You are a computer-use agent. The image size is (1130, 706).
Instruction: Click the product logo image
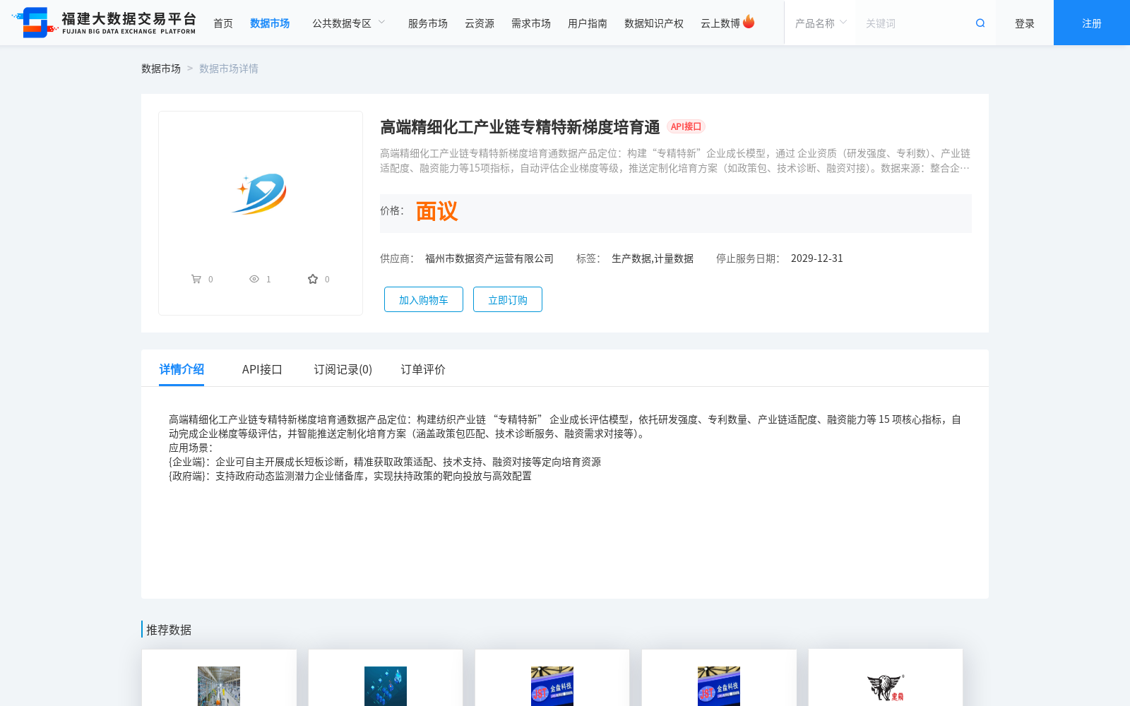(260, 193)
